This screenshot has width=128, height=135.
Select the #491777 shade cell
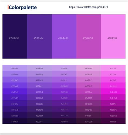[x=64, y=109]
